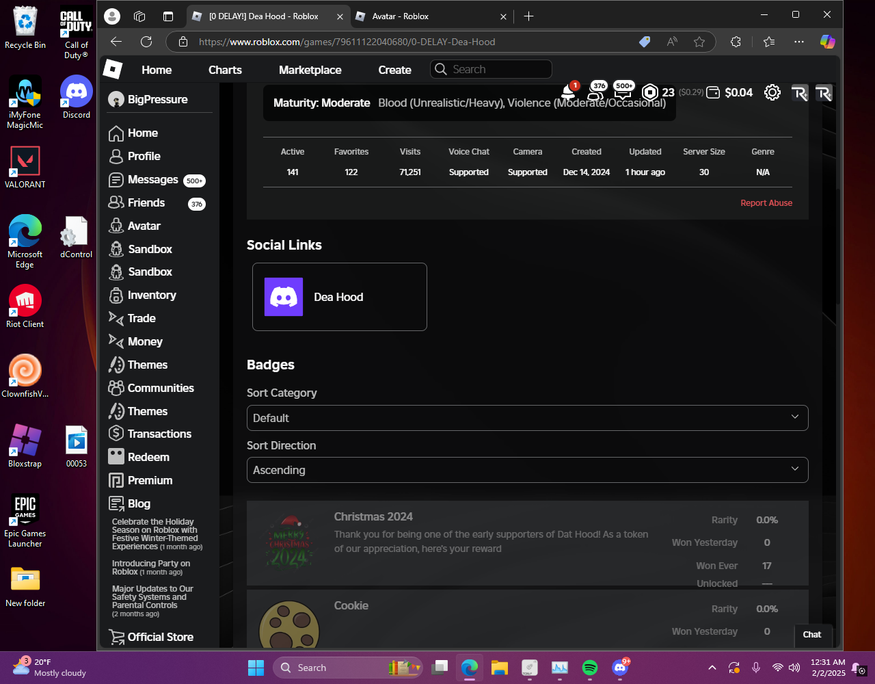Open notifications bell icon
The image size is (875, 684).
click(568, 92)
